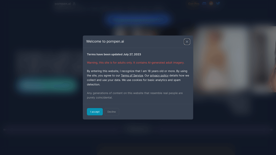Click the Get Pro link in header
The height and width of the screenshot is (155, 276).
(194, 4)
